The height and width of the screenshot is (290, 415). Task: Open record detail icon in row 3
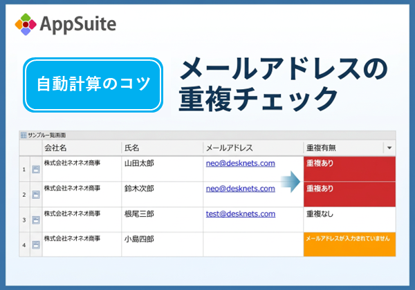[36, 220]
